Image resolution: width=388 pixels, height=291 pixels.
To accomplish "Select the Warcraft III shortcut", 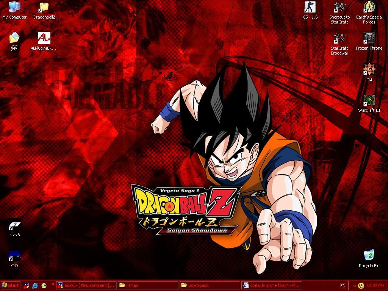I will (369, 103).
